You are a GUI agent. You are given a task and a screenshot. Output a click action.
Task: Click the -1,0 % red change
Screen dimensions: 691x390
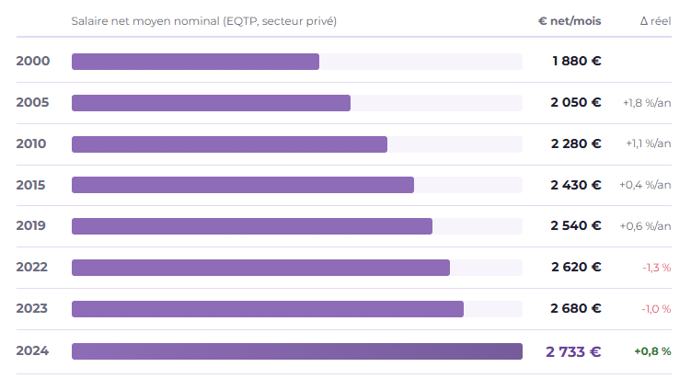[x=656, y=309]
